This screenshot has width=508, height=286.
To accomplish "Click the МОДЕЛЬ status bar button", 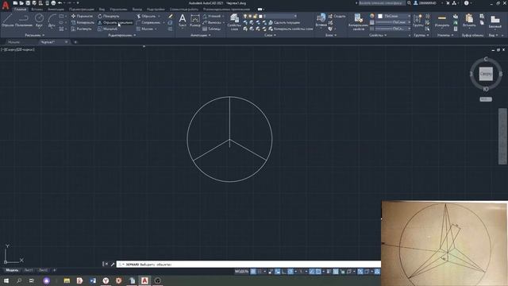I will pos(241,272).
